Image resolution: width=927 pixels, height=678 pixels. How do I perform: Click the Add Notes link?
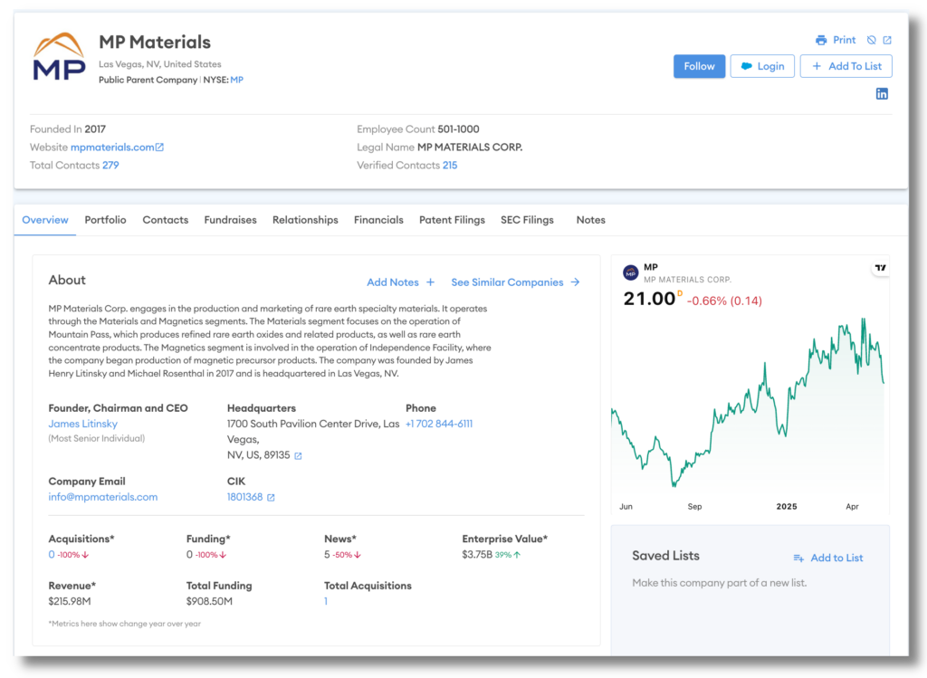tap(393, 282)
